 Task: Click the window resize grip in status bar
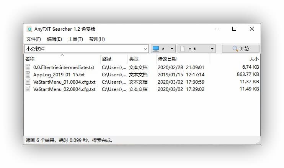click(x=258, y=142)
